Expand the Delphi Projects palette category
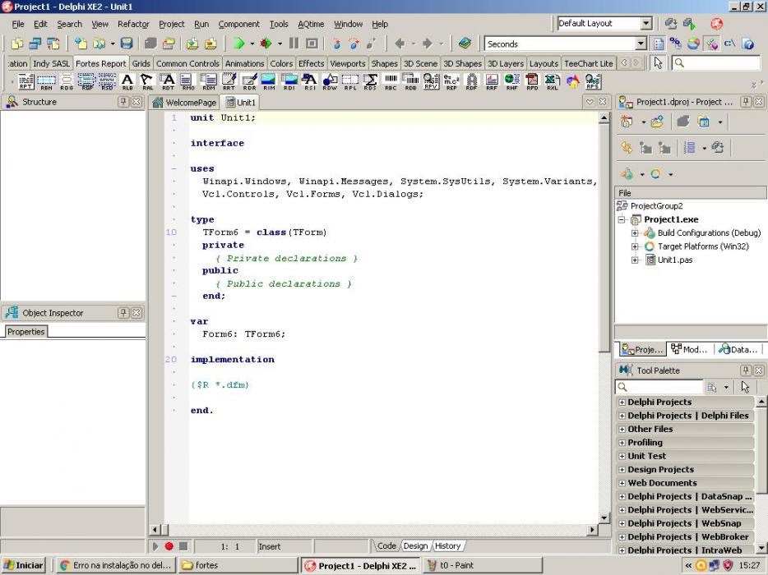Viewport: 768px width, 575px height. [622, 402]
